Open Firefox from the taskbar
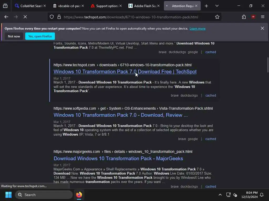Image resolution: width=269 pixels, height=201 pixels. click(79, 195)
